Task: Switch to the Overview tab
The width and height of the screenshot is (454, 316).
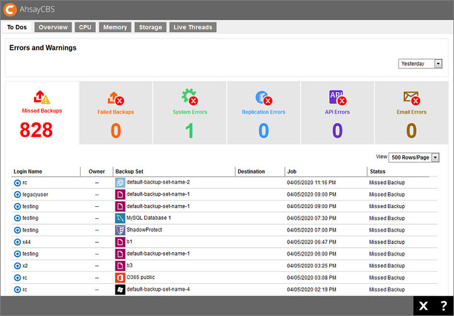Action: pyautogui.click(x=53, y=27)
